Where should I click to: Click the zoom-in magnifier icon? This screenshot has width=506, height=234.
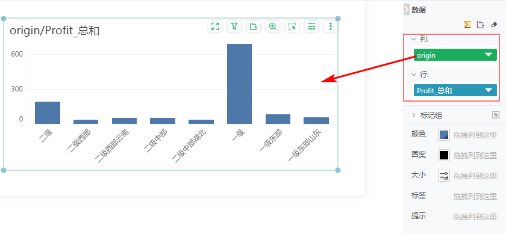pos(273,26)
